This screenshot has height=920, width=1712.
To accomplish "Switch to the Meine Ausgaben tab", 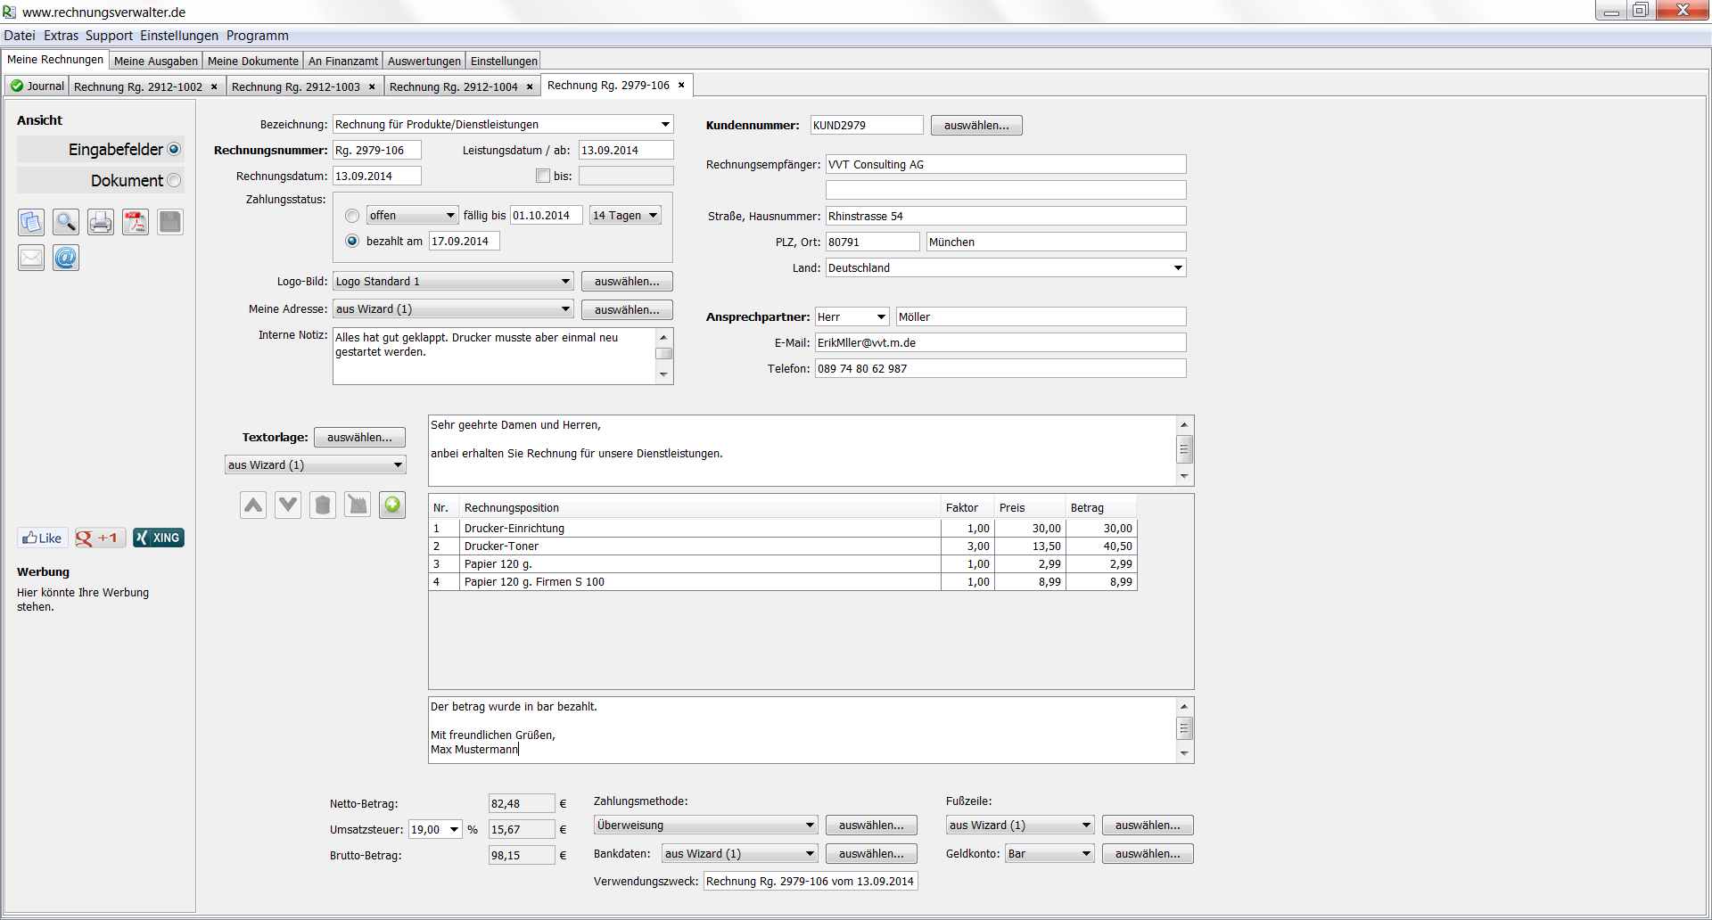I will [156, 61].
